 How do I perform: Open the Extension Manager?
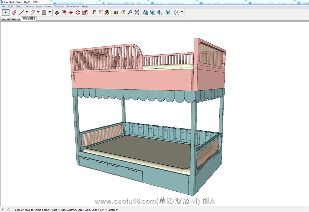pyautogui.click(x=168, y=13)
